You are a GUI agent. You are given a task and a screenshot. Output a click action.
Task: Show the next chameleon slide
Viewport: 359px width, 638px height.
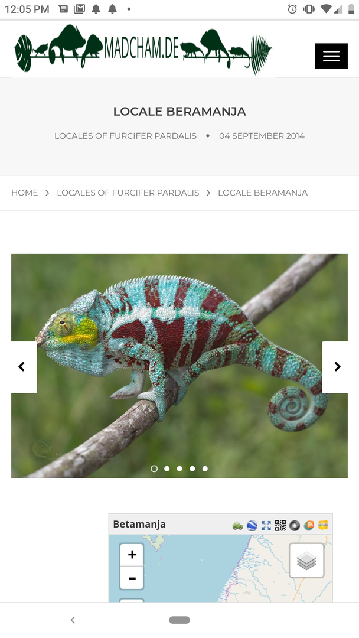(x=336, y=367)
